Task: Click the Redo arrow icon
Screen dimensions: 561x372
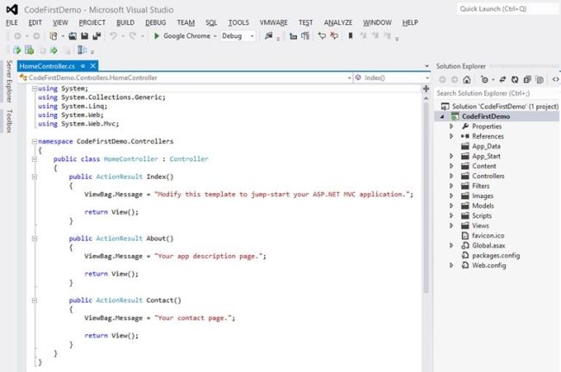Action: coord(133,35)
